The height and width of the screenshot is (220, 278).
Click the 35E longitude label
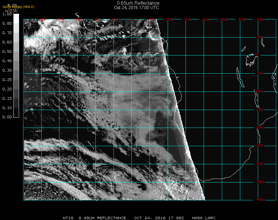pyautogui.click(x=260, y=19)
